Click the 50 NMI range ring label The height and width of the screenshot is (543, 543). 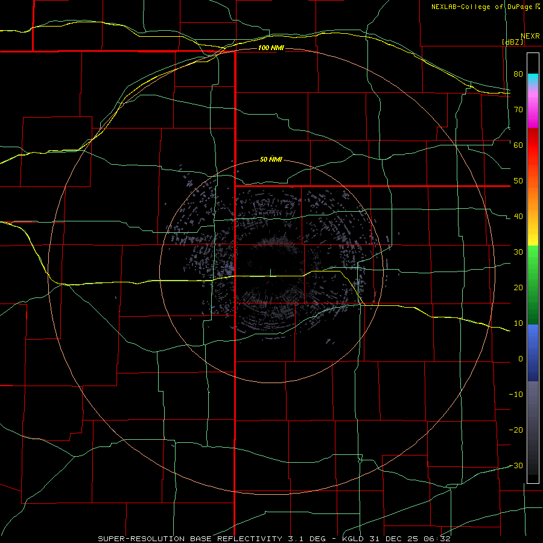[271, 160]
